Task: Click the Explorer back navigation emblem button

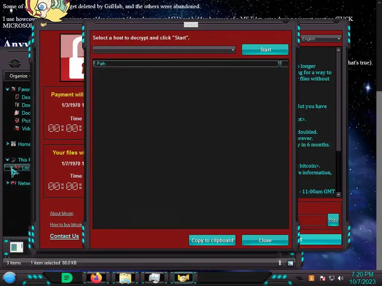Action: coord(15,63)
